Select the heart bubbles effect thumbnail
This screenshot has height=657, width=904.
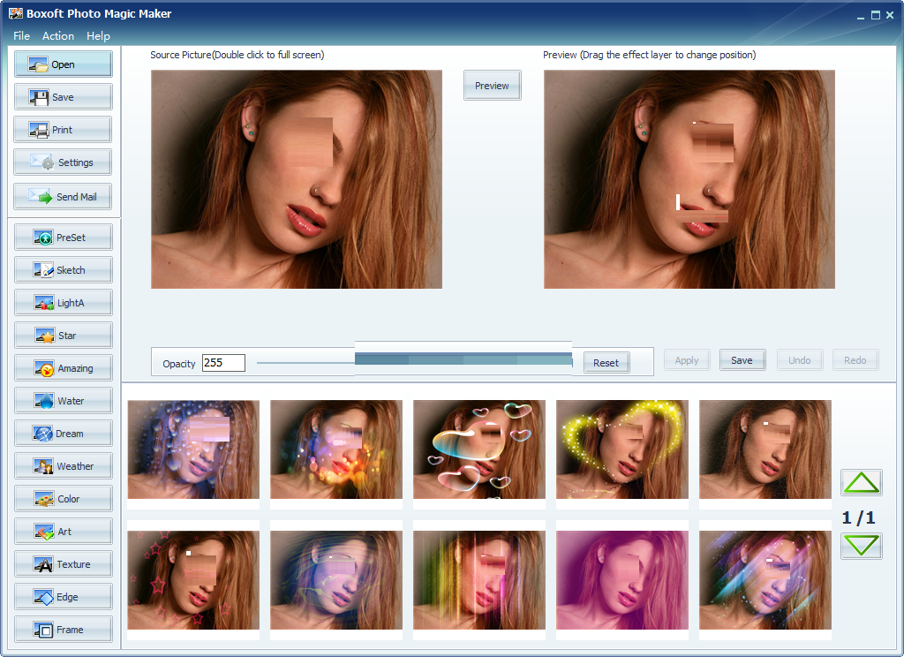point(478,449)
